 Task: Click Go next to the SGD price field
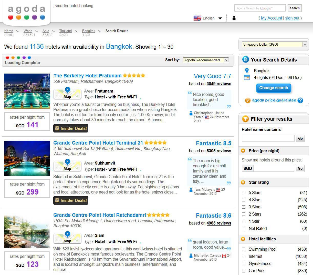coord(300,168)
